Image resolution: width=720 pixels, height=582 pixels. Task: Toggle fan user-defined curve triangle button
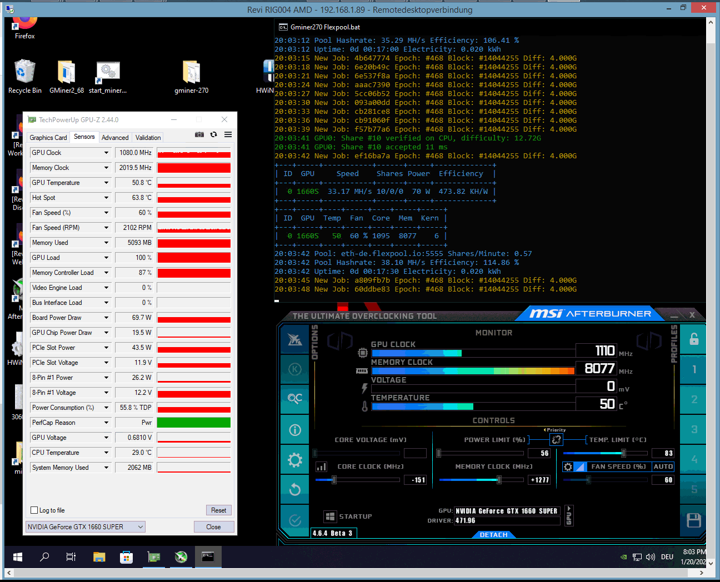(580, 466)
